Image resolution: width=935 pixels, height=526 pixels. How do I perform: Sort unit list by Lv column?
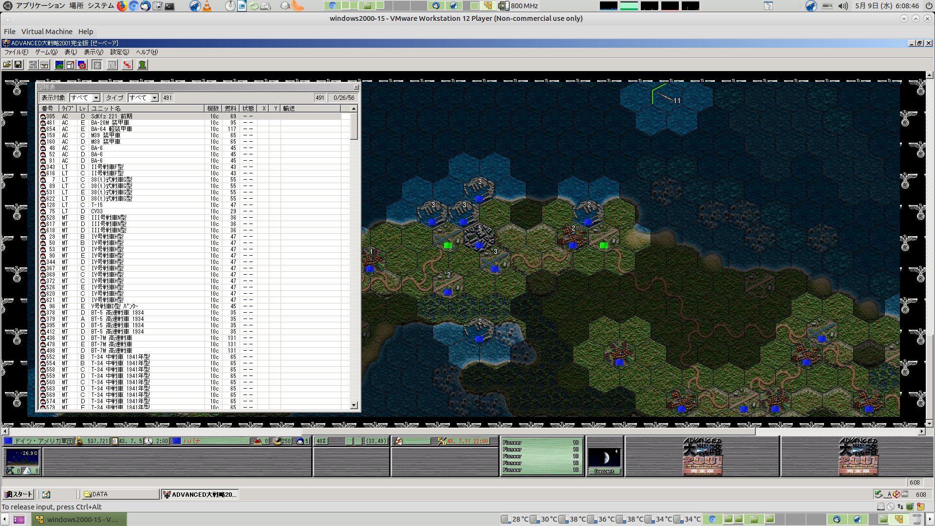click(82, 109)
